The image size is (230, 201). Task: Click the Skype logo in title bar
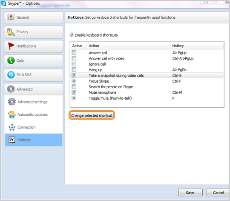tap(4, 3)
